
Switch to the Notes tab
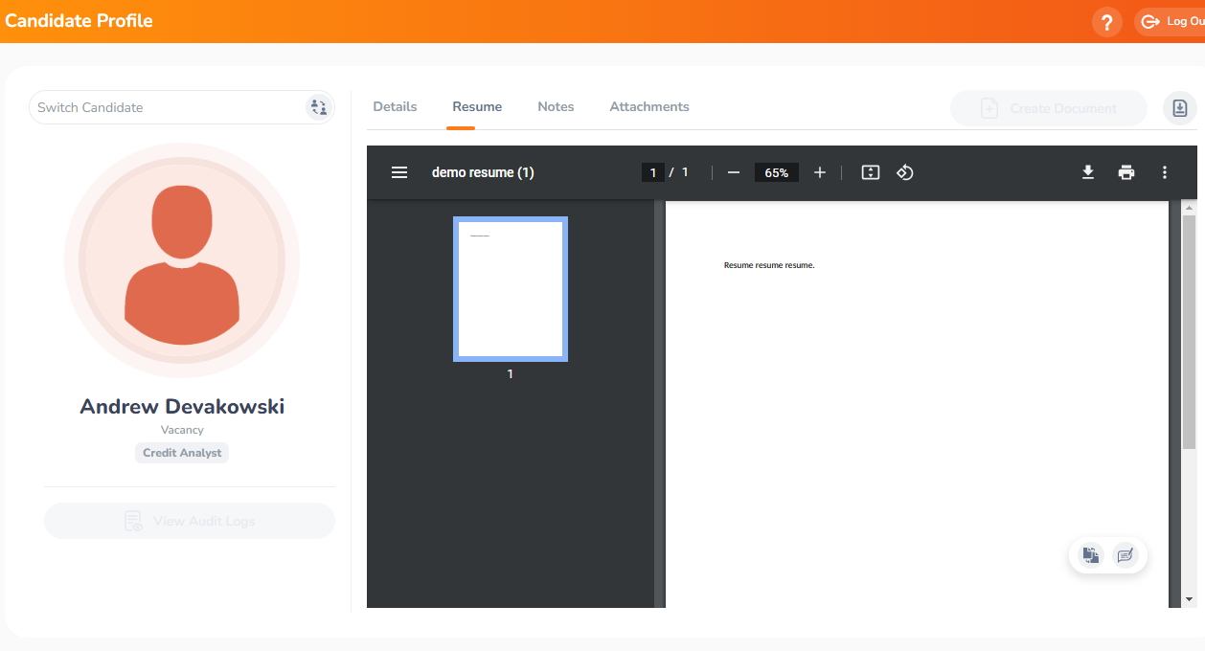click(556, 106)
